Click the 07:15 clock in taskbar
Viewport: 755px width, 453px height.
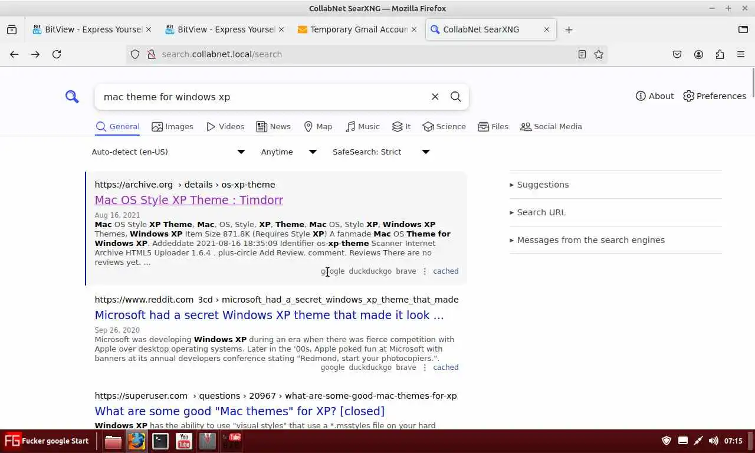click(x=733, y=441)
